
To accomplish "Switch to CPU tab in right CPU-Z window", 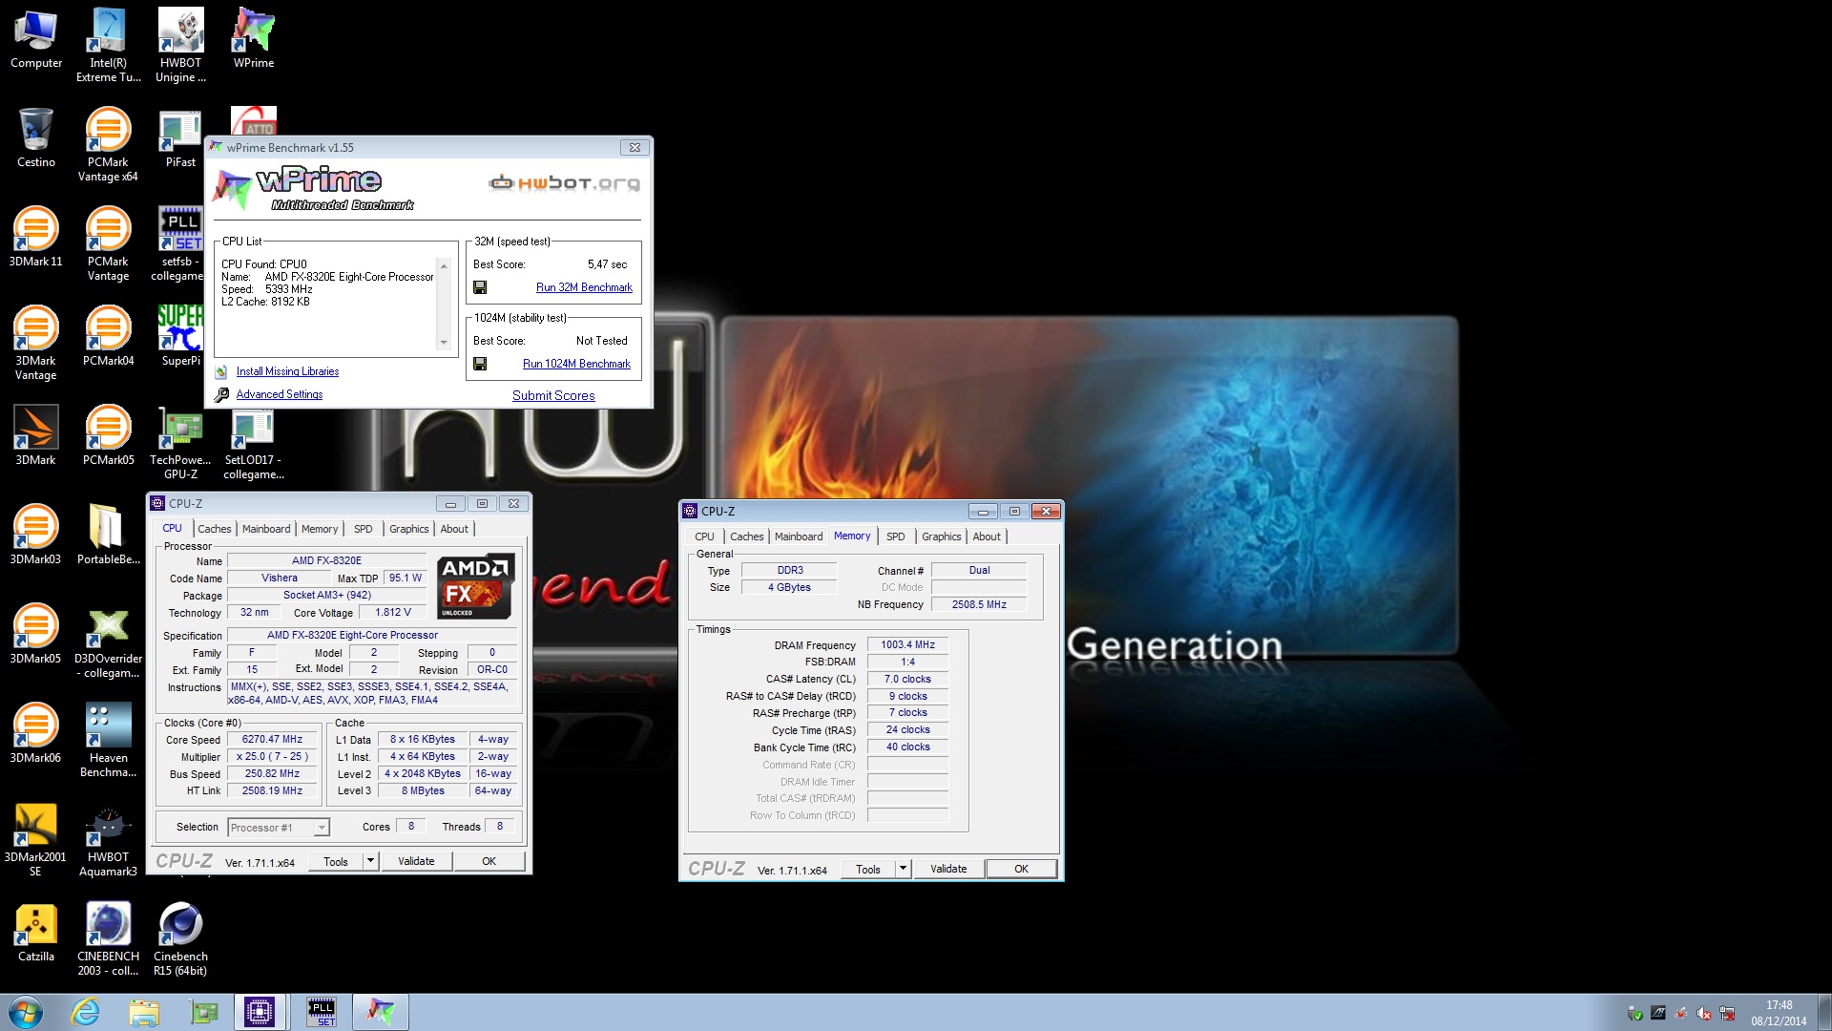I will coord(704,537).
